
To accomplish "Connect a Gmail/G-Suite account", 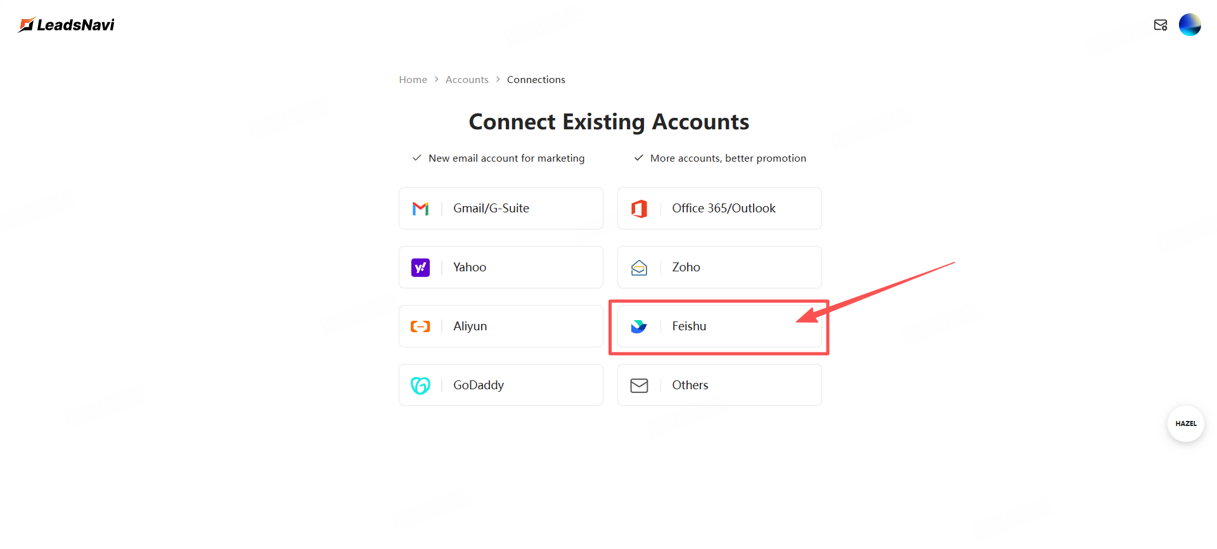I will click(x=501, y=209).
